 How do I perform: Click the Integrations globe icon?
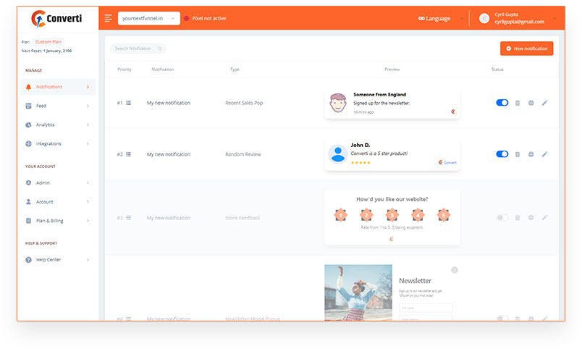(x=28, y=143)
